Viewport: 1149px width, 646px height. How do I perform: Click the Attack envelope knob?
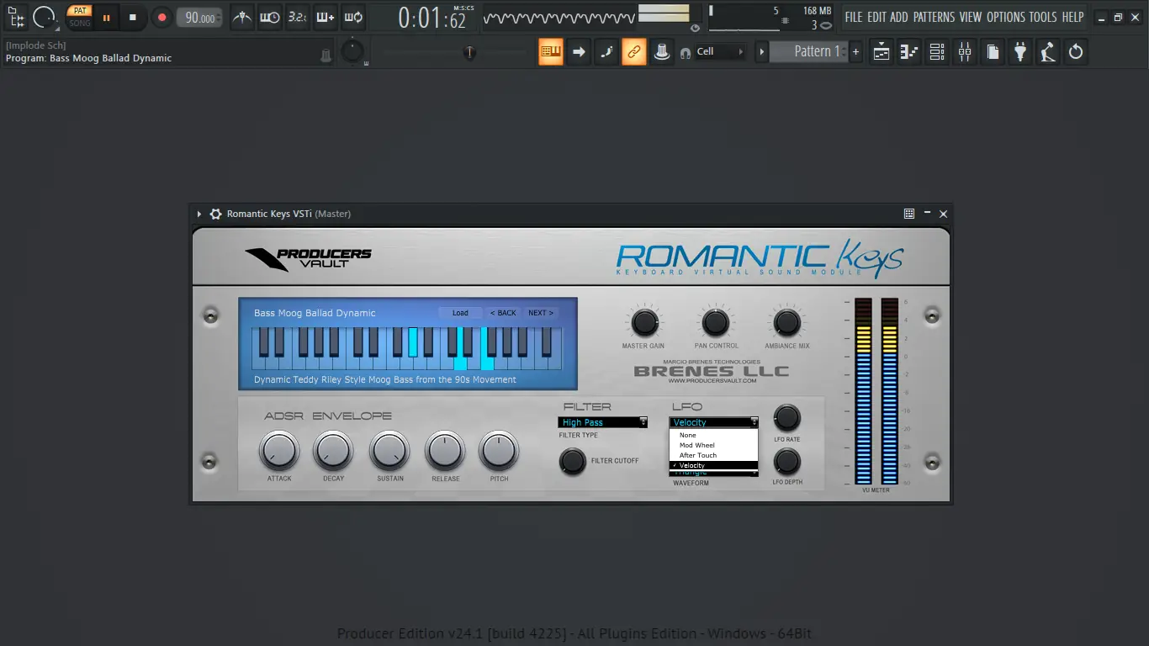click(x=278, y=452)
